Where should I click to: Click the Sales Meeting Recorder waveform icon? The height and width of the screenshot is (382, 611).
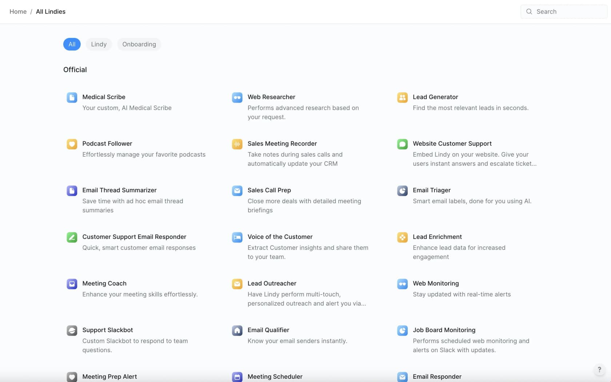point(237,144)
